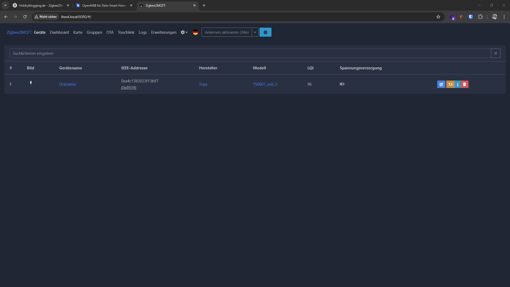Image resolution: width=510 pixels, height=287 pixels.
Task: Click the German flag language icon
Action: [195, 32]
